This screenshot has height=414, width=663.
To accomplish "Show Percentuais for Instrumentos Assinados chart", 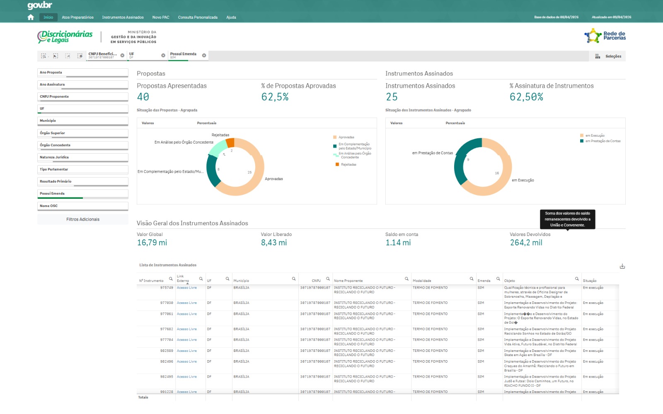I will coord(455,123).
